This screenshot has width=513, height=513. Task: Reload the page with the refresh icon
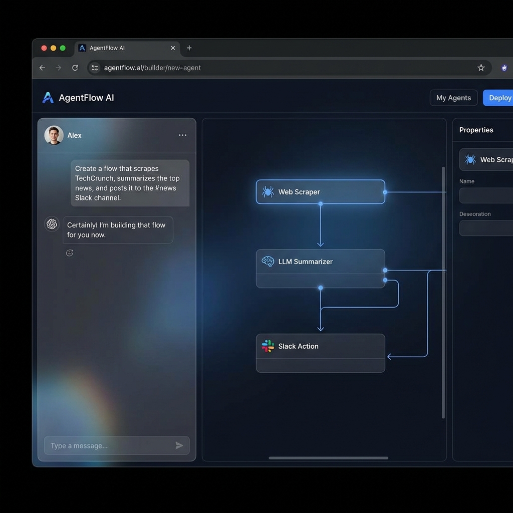tap(75, 67)
